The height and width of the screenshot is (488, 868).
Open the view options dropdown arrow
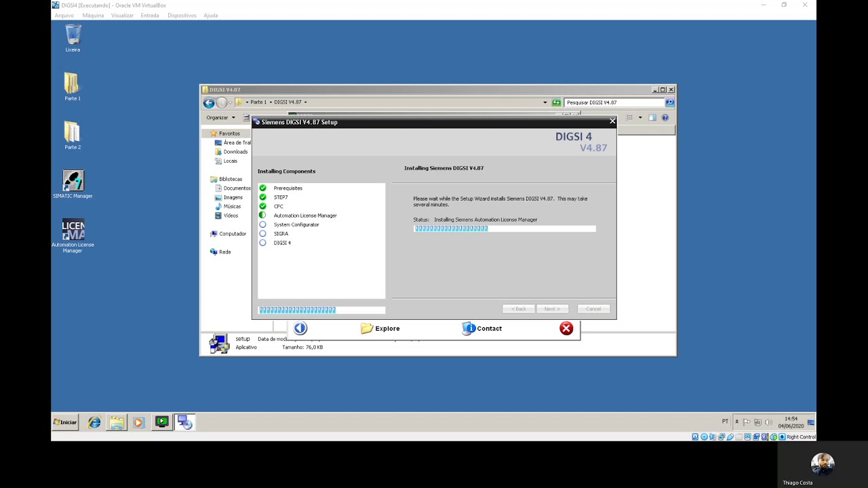point(639,117)
